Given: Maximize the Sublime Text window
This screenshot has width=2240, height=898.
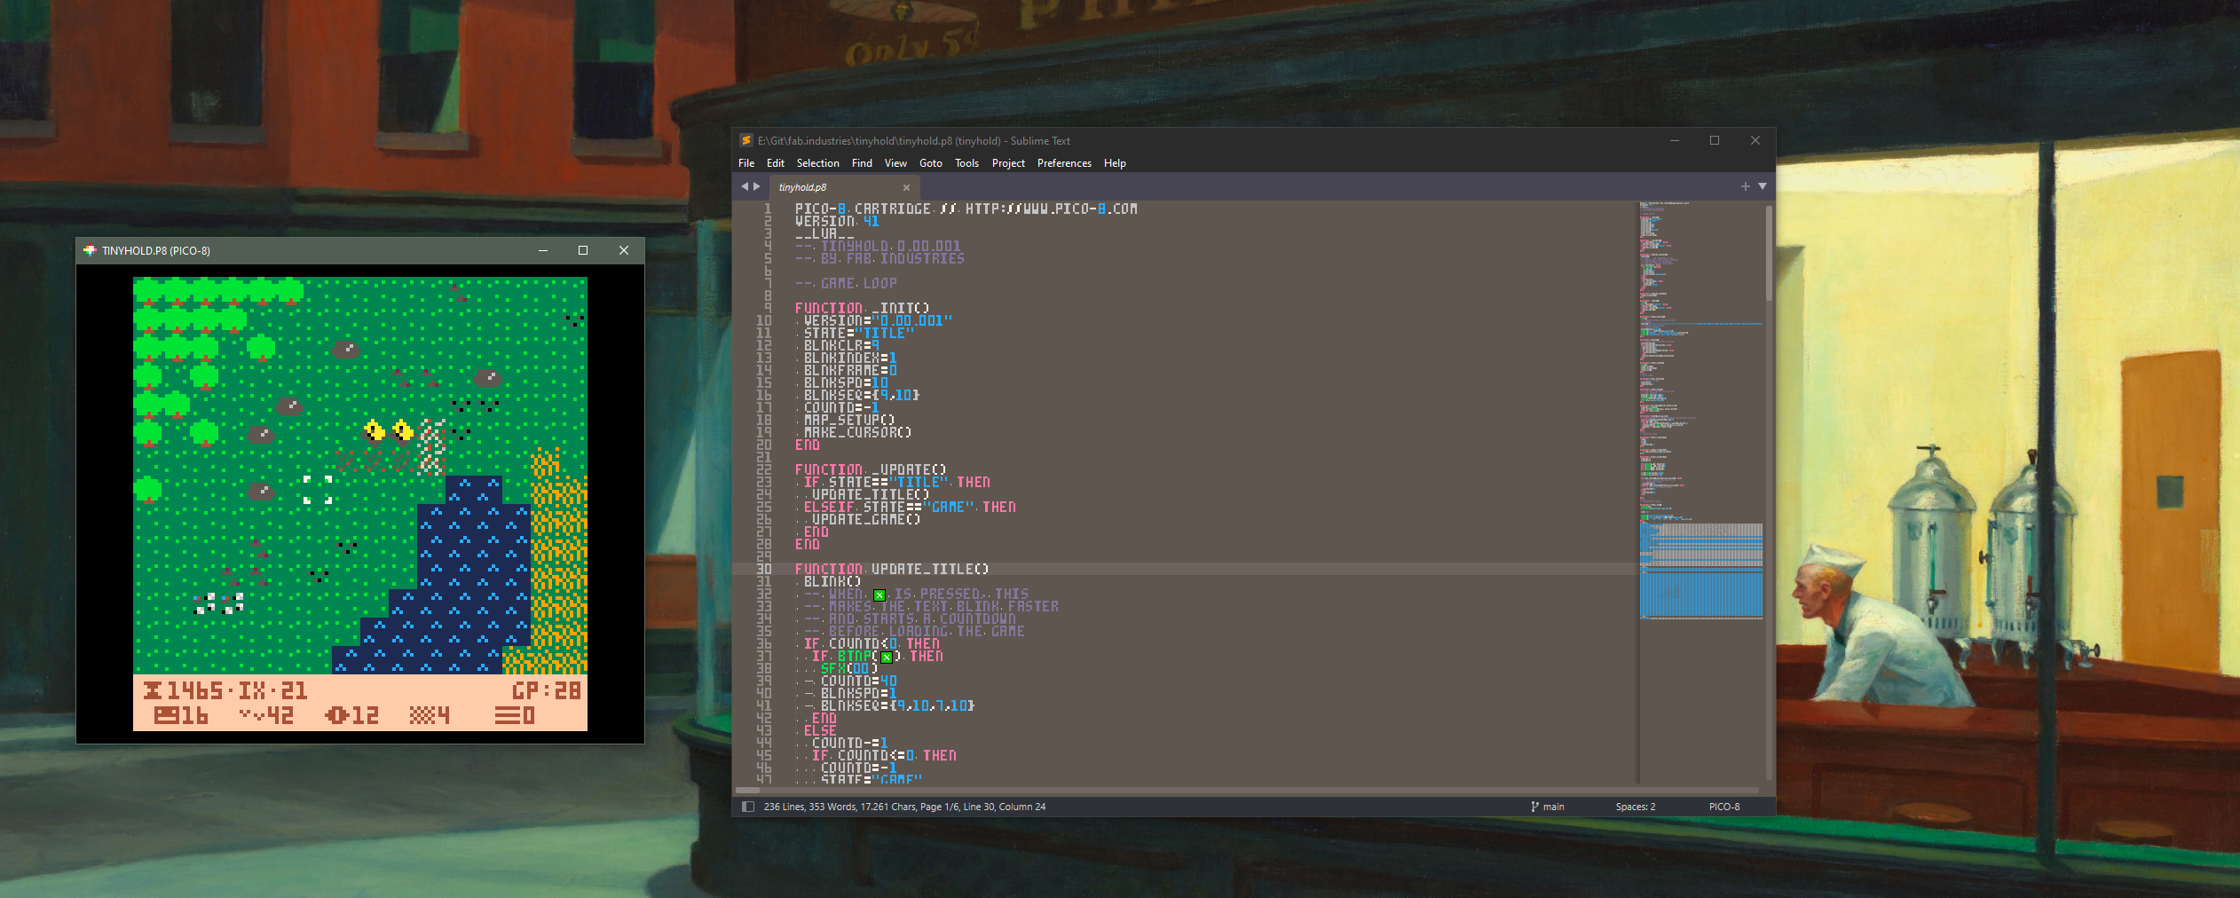Looking at the screenshot, I should pyautogui.click(x=1715, y=140).
